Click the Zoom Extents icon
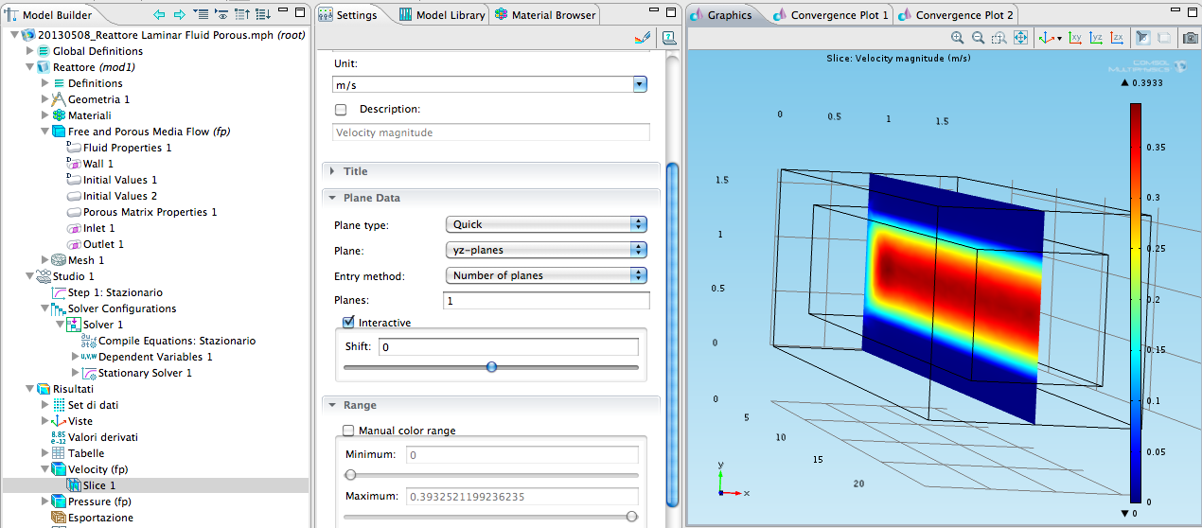The height and width of the screenshot is (528, 1202). tap(1020, 38)
